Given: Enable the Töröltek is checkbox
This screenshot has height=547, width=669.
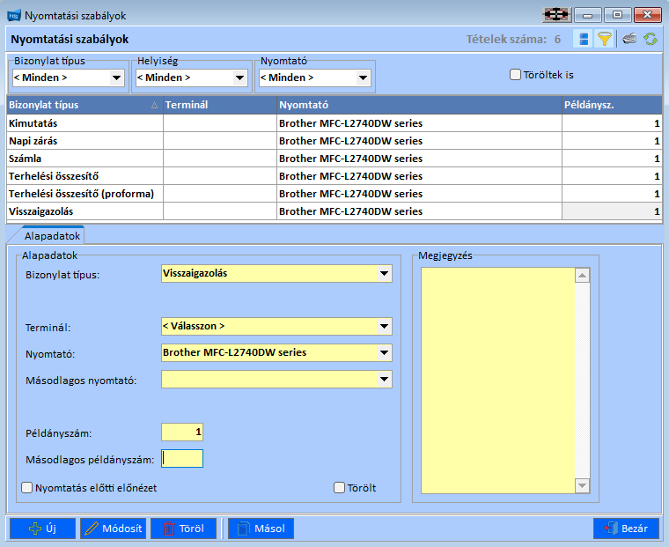Looking at the screenshot, I should (x=516, y=75).
